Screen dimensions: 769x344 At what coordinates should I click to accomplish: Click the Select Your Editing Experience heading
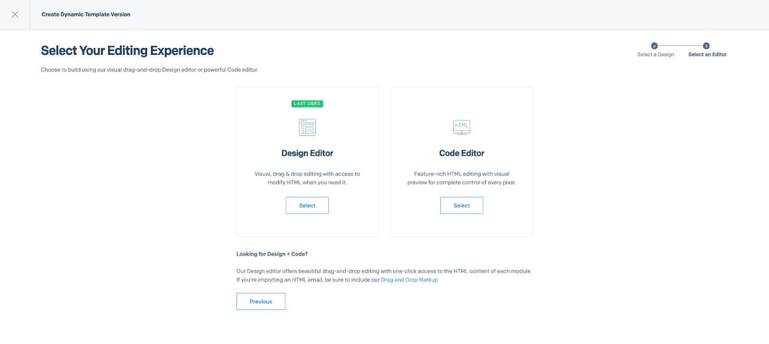click(x=127, y=50)
